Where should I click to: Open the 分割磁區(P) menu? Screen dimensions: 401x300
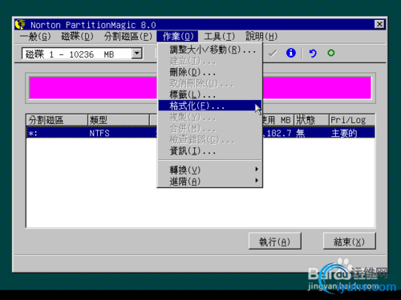[x=128, y=37]
